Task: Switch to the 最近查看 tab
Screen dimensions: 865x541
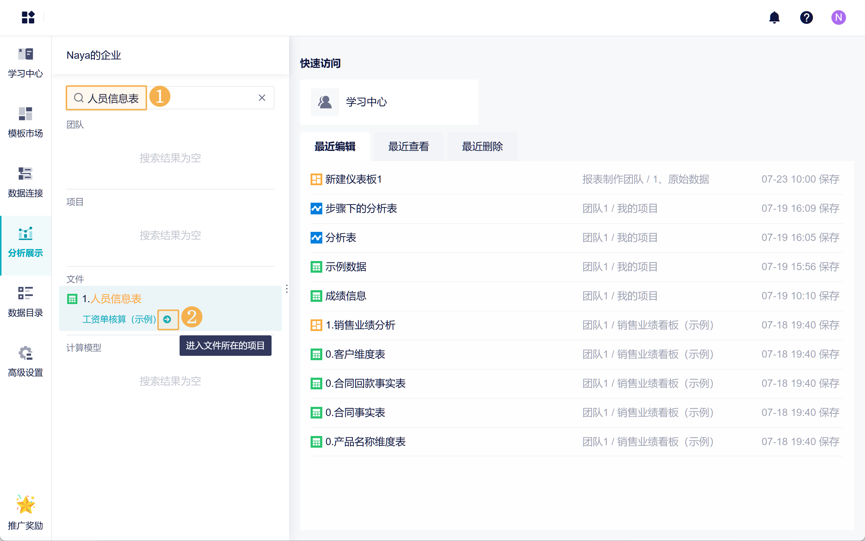Action: point(408,147)
